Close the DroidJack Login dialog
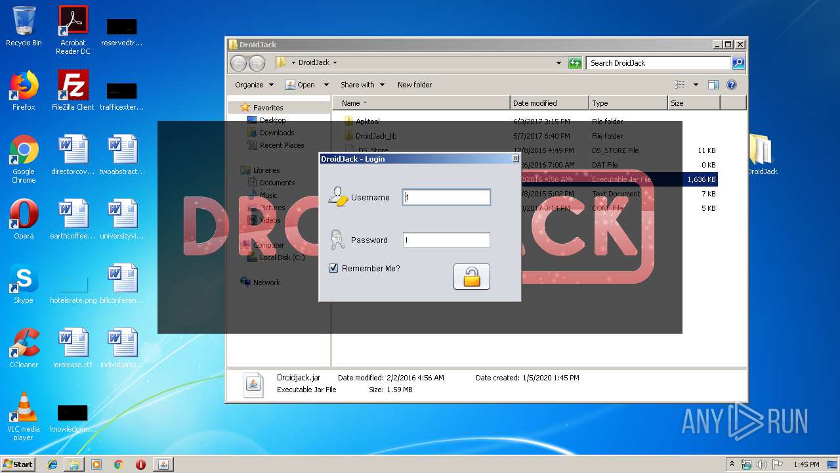 point(515,158)
